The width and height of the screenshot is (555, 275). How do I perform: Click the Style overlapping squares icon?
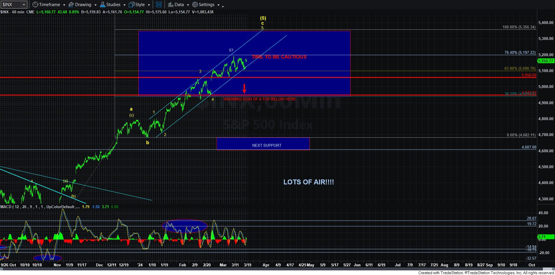click(131, 5)
